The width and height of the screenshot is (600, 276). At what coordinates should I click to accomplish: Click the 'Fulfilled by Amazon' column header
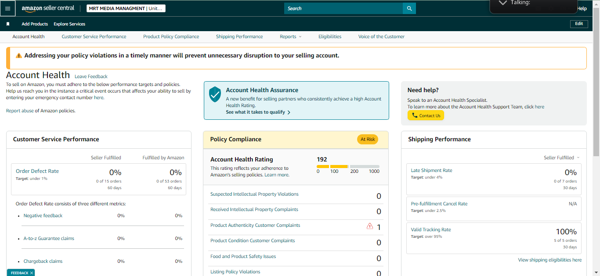click(163, 158)
